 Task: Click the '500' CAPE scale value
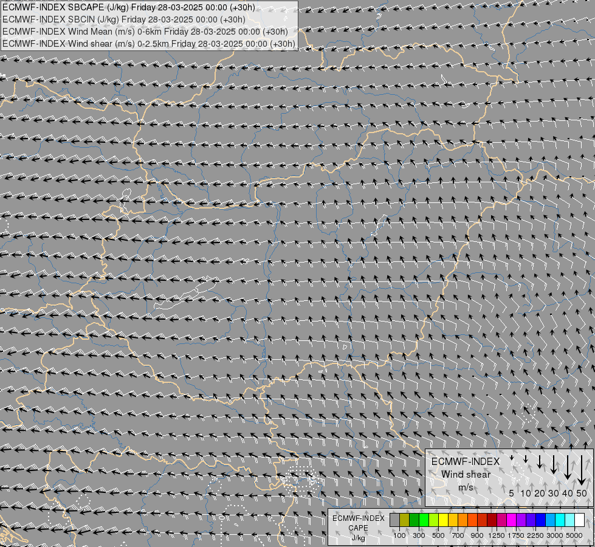[x=438, y=535]
